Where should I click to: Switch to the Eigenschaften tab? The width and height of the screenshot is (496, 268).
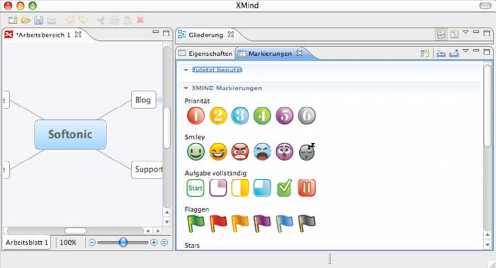click(206, 54)
